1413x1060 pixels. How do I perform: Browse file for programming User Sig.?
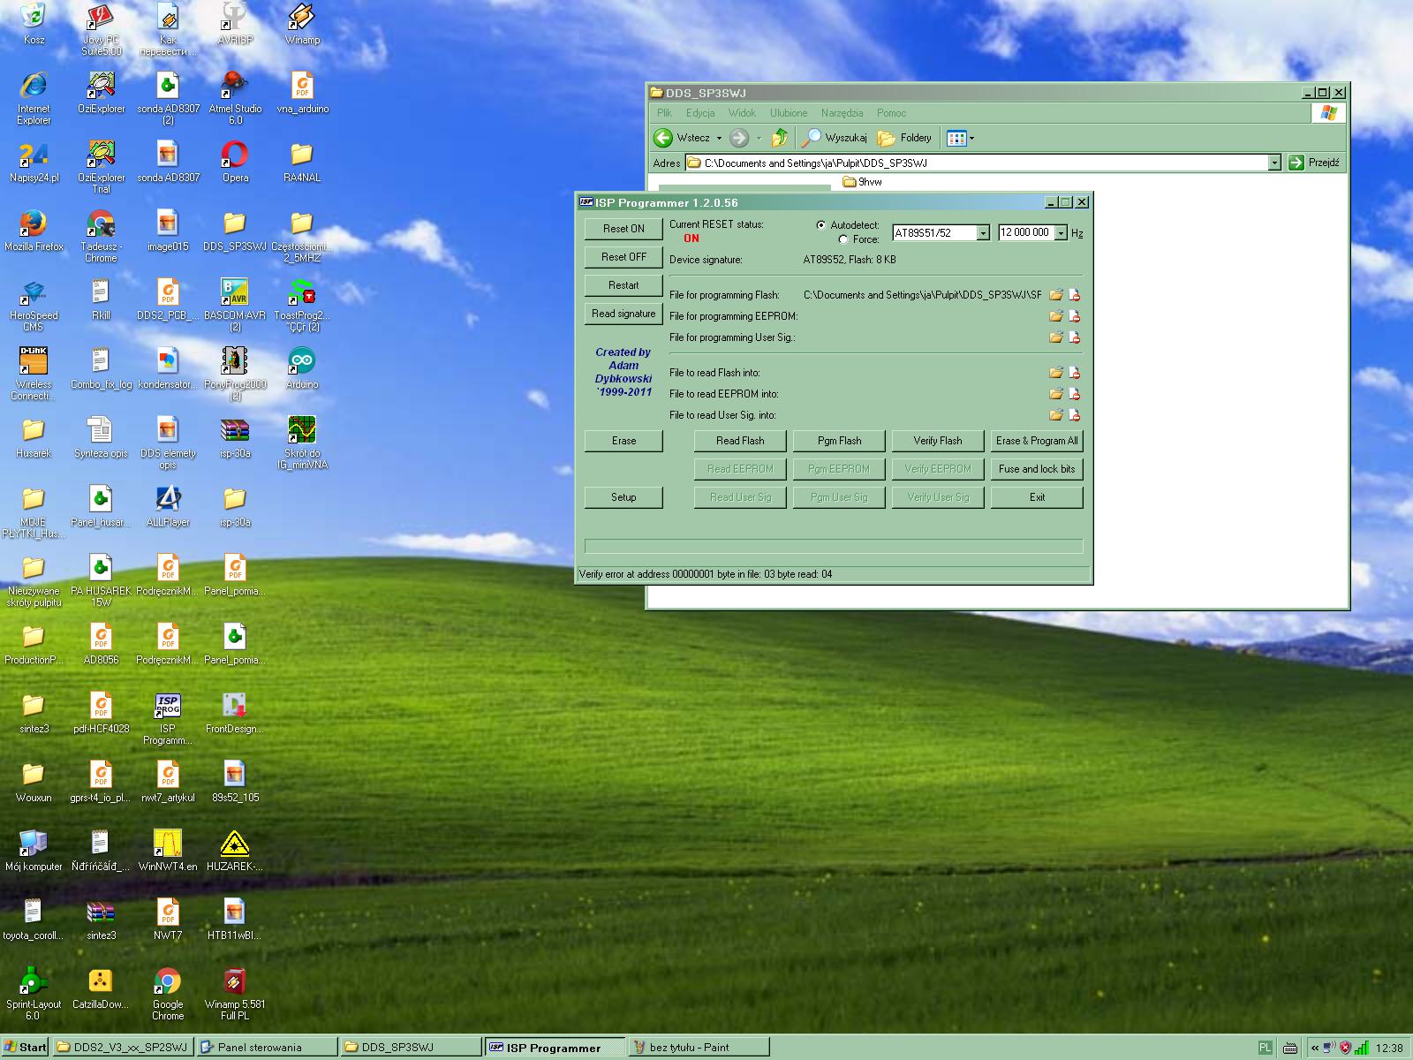click(x=1055, y=337)
